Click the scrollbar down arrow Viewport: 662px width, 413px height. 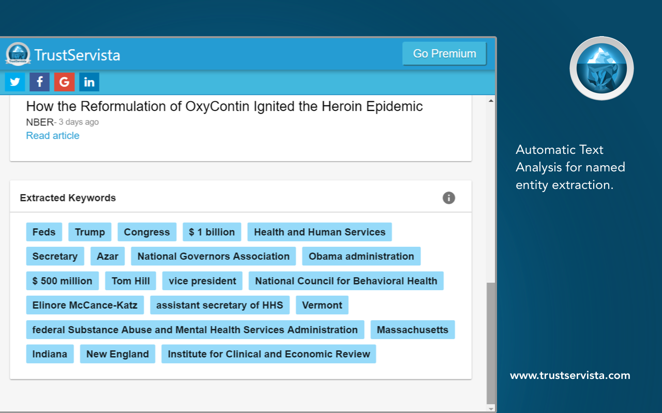coord(491,408)
